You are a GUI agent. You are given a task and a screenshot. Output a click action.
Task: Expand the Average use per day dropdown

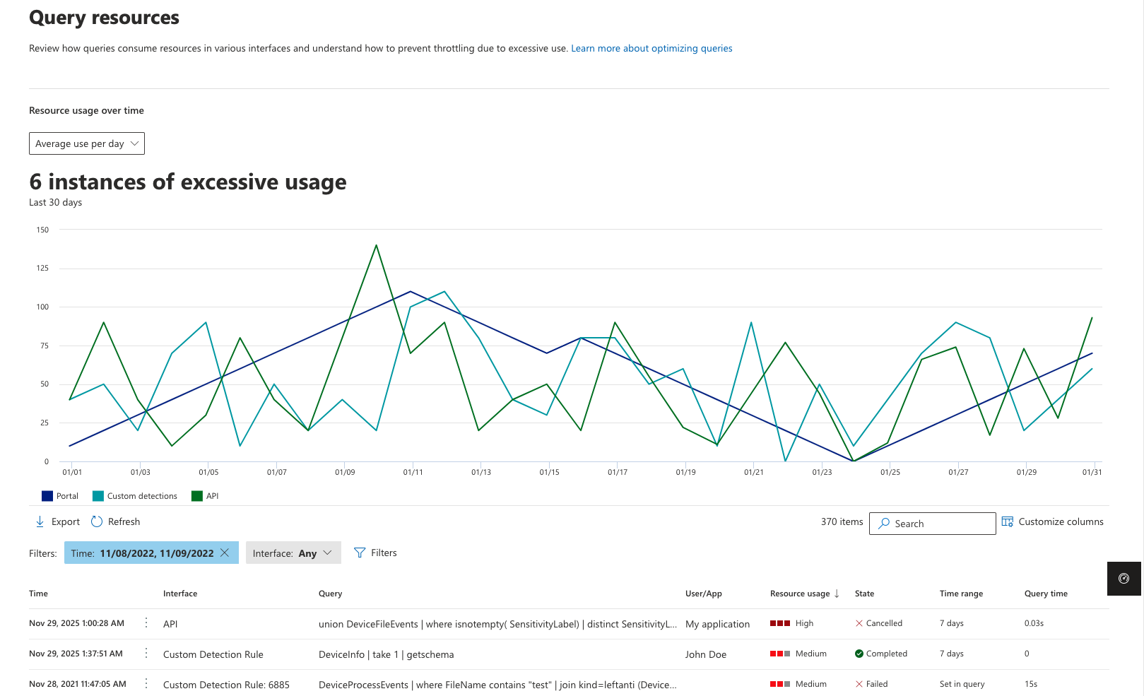[87, 143]
